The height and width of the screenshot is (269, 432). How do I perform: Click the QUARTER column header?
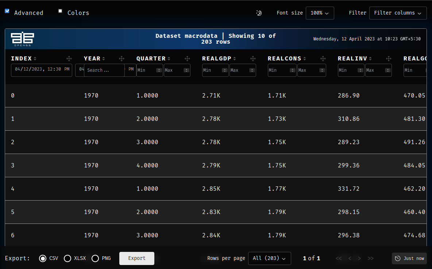pos(151,59)
